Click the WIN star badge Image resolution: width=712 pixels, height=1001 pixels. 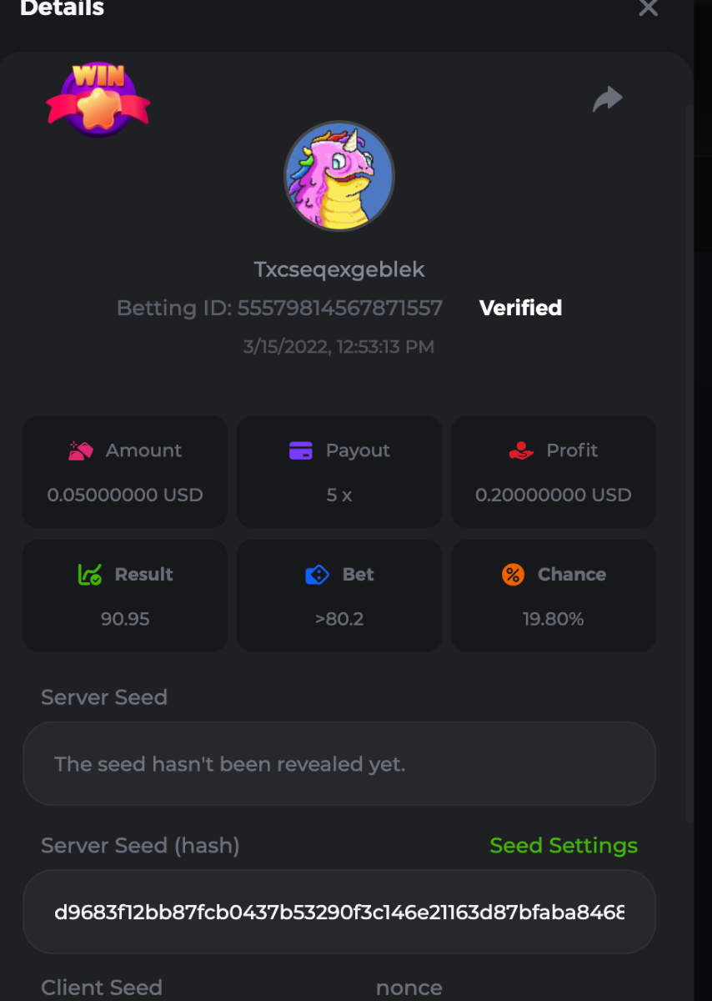(x=98, y=99)
